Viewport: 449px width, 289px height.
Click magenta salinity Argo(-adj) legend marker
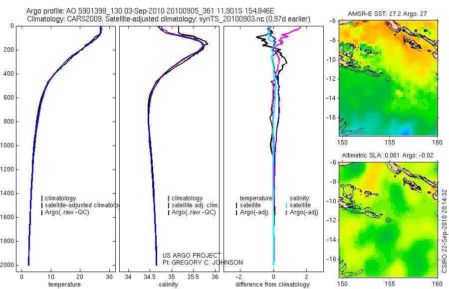click(286, 212)
